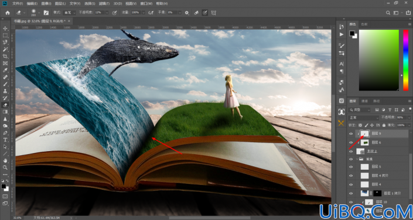Select the Zoom magnifier tool

click(x=5, y=167)
